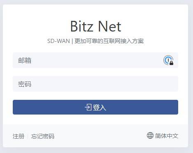Click the password manager icon in the 邮箱 field
This screenshot has height=153, width=193.
pos(168,60)
